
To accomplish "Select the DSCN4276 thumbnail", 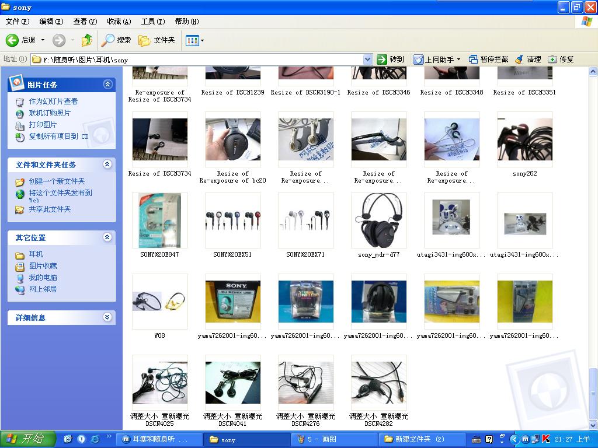I will [306, 383].
